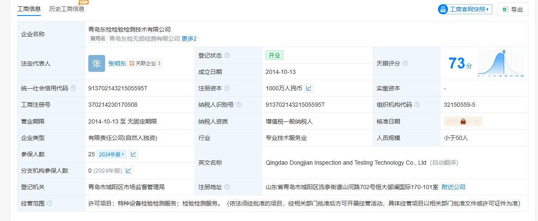Screen dimensions: 538x221
Task: Click help icon beside 纳税人识别号
Action: (x=239, y=105)
